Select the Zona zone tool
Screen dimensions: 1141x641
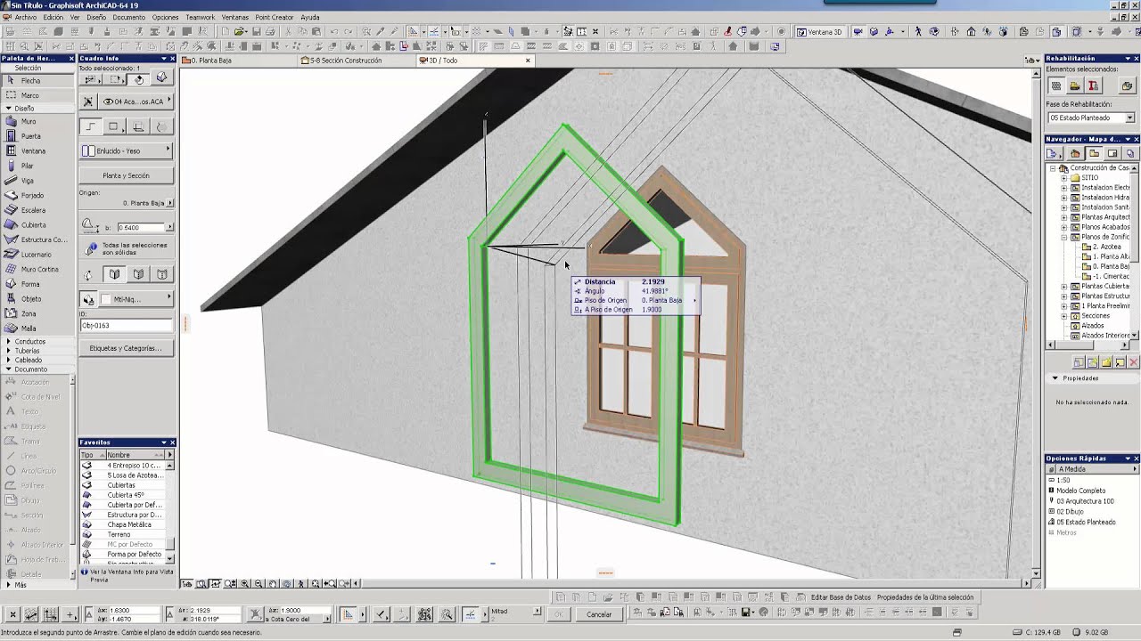coord(37,313)
